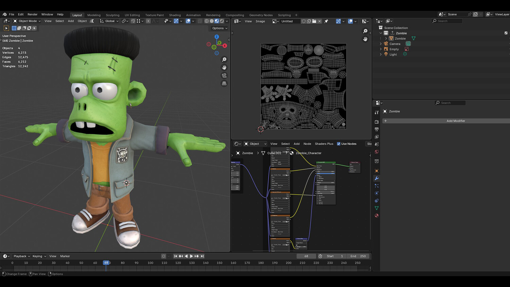This screenshot has width=510, height=287.
Task: Switch perspective/orthographic with the grid icon
Action: point(224,83)
